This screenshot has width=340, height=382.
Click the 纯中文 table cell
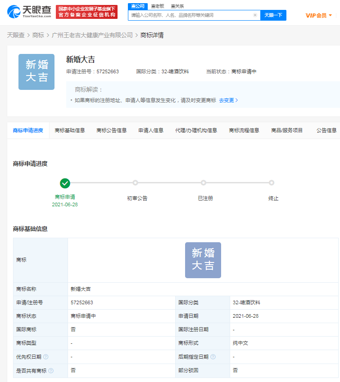click(284, 343)
